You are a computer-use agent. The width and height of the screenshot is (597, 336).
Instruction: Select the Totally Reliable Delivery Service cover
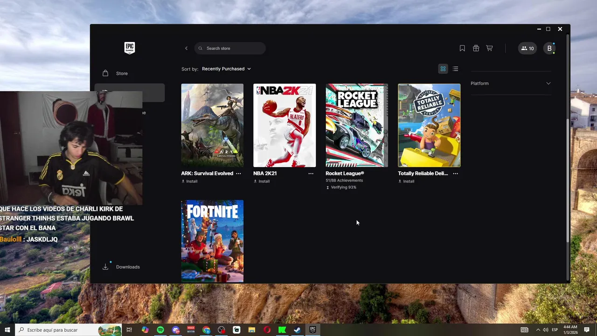[x=429, y=125]
